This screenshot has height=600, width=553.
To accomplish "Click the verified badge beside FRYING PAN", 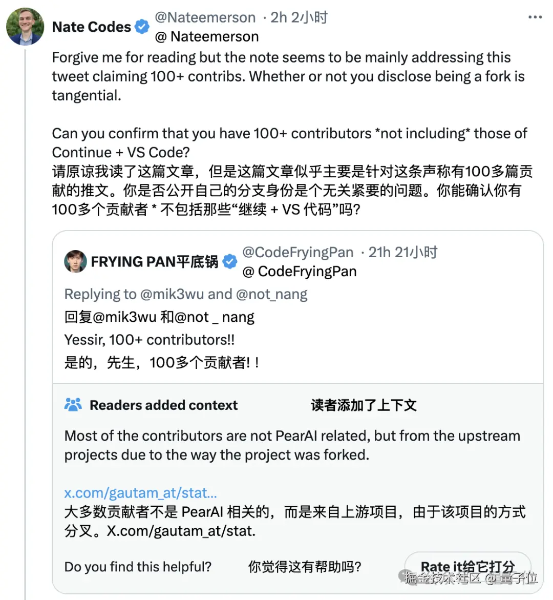I will tap(230, 261).
